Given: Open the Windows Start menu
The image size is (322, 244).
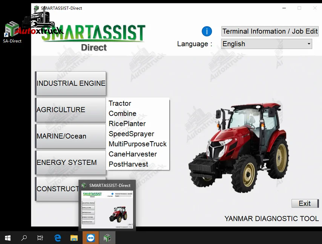Looking at the screenshot, I should click(8, 238).
